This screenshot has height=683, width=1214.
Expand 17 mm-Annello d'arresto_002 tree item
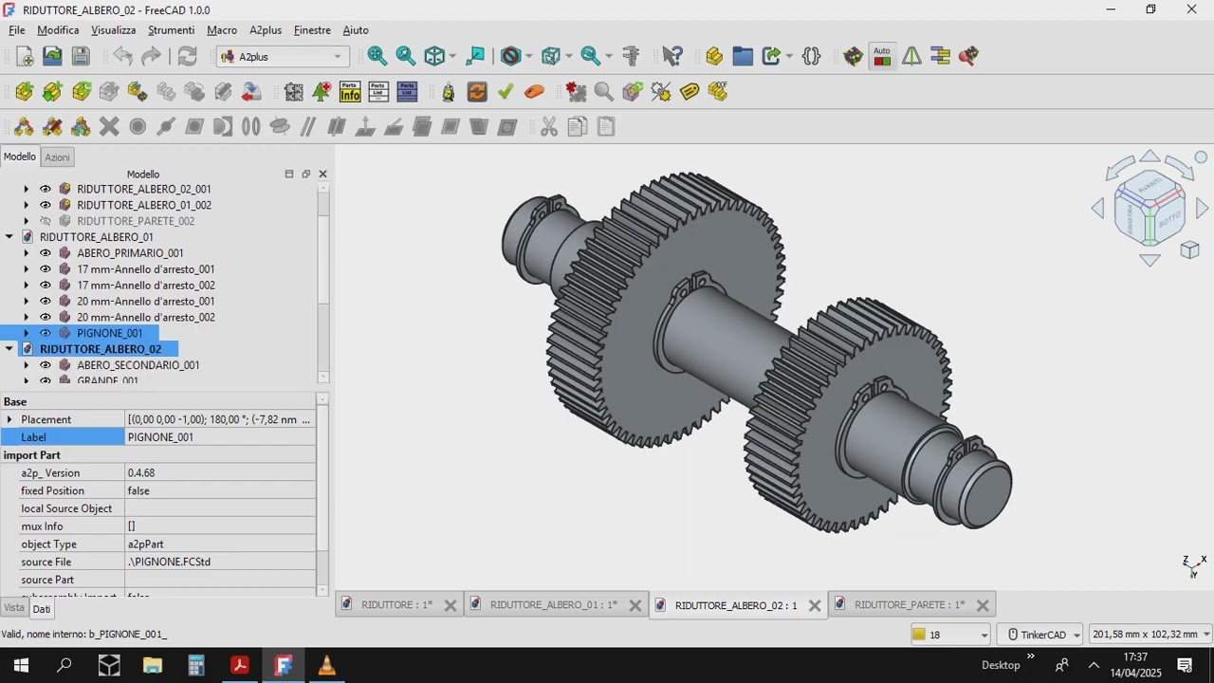point(27,286)
